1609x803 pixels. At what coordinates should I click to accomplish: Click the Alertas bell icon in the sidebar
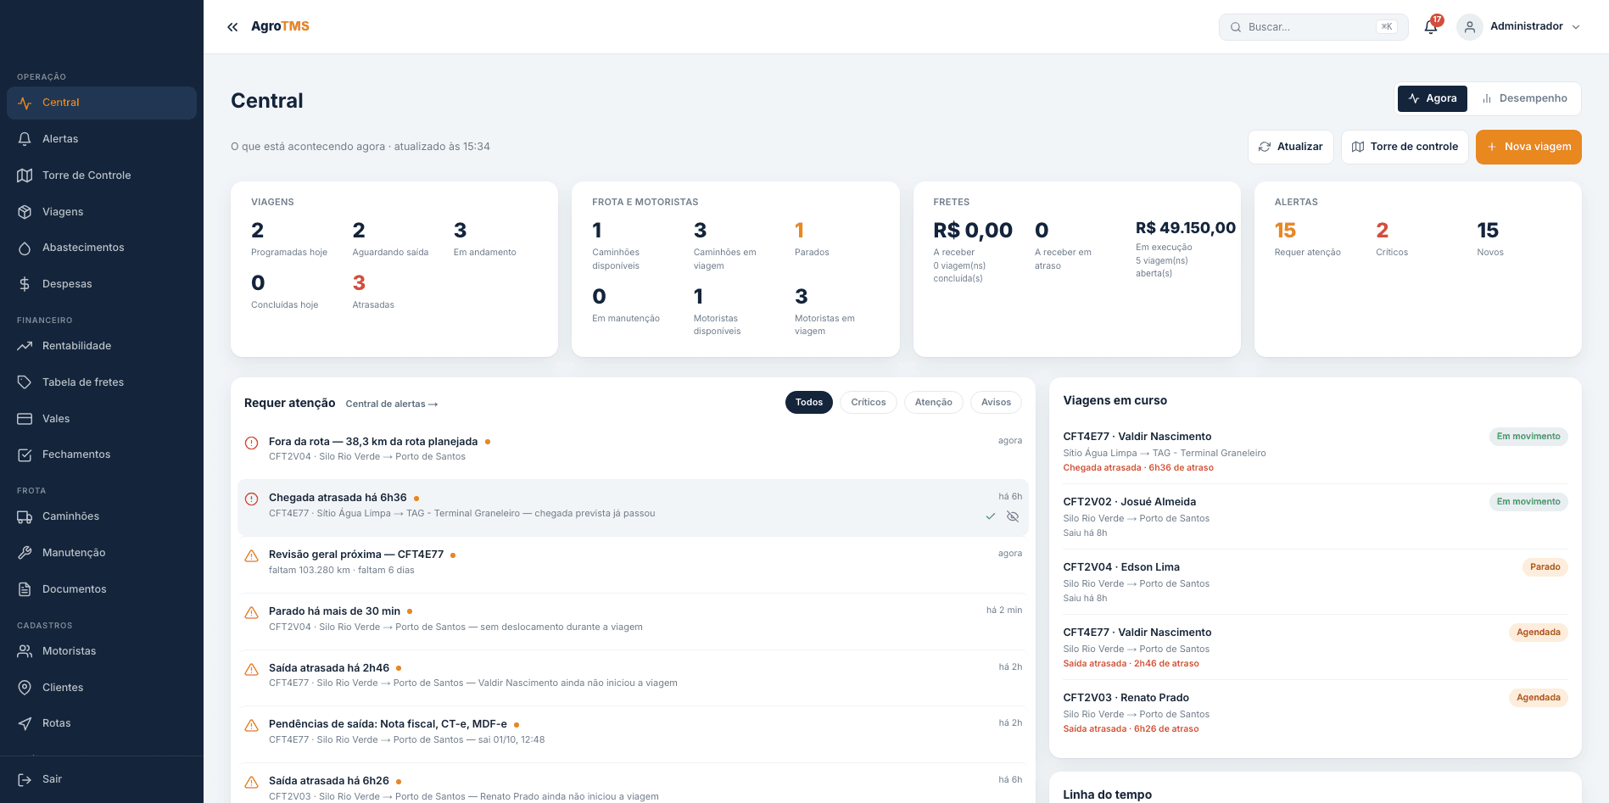(x=25, y=139)
